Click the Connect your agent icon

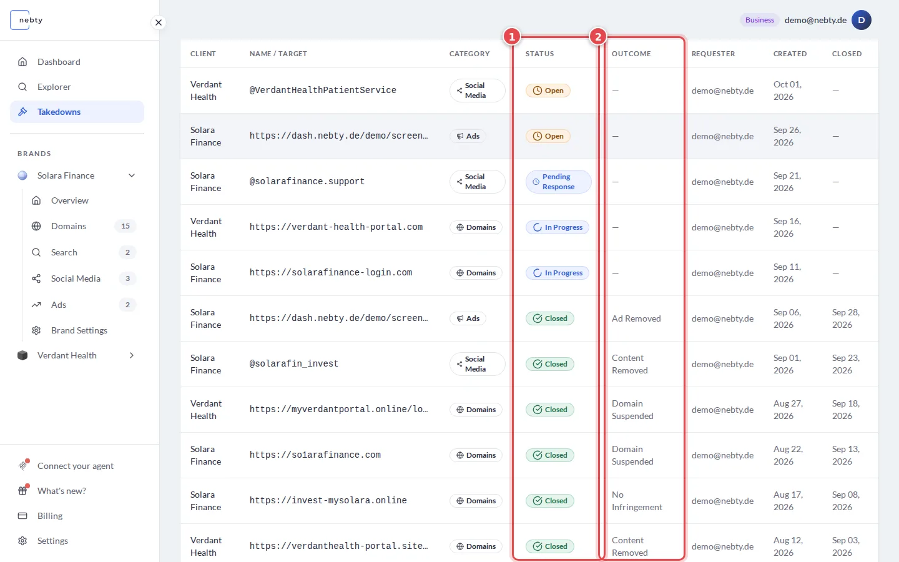23,465
